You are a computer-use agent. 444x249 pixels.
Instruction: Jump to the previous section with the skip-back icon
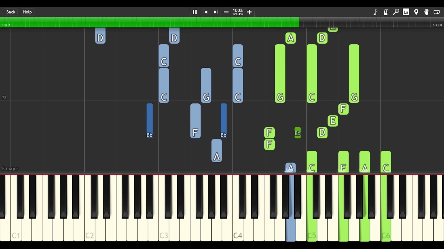click(x=205, y=12)
